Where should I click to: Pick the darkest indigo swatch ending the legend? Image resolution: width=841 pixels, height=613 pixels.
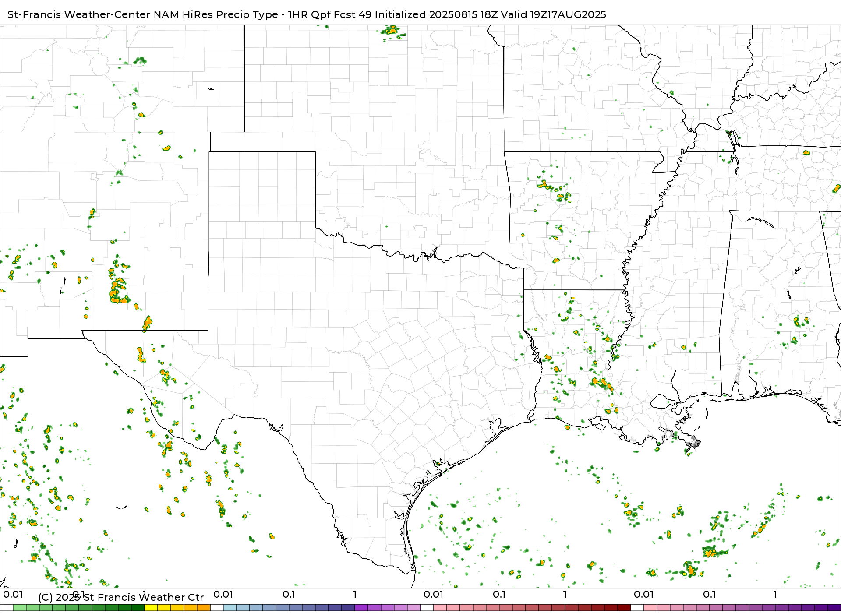pos(834,608)
